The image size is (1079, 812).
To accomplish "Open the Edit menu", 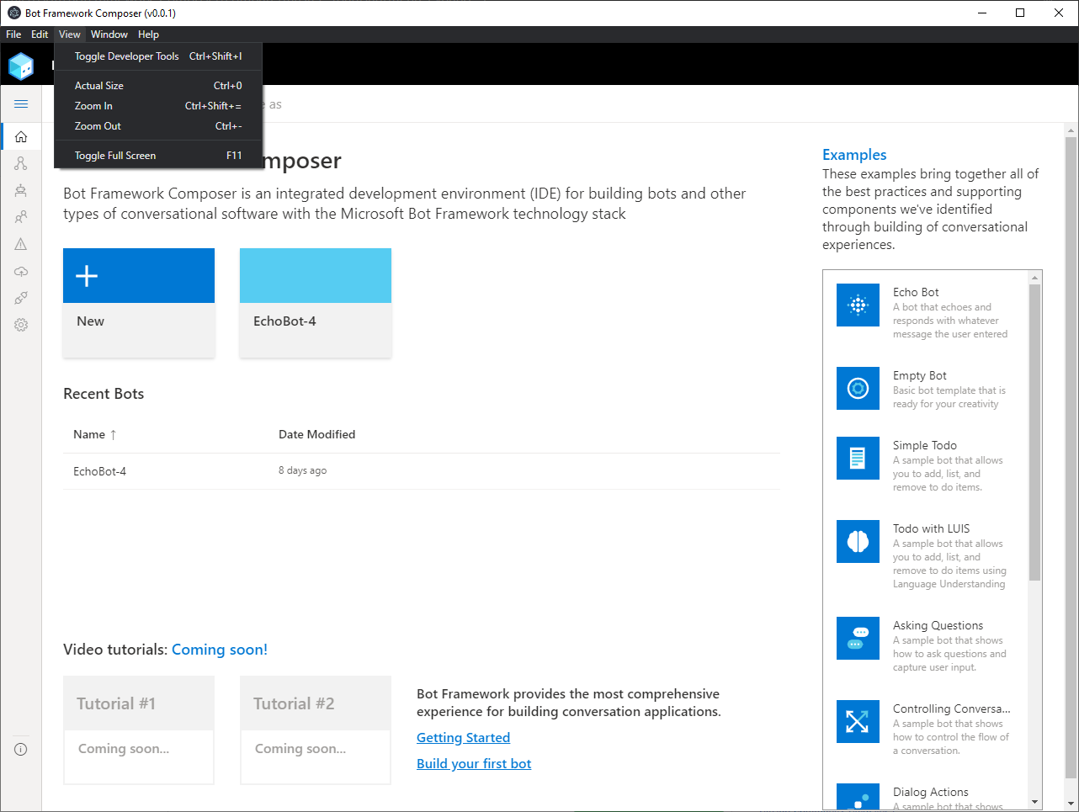I will [x=40, y=34].
